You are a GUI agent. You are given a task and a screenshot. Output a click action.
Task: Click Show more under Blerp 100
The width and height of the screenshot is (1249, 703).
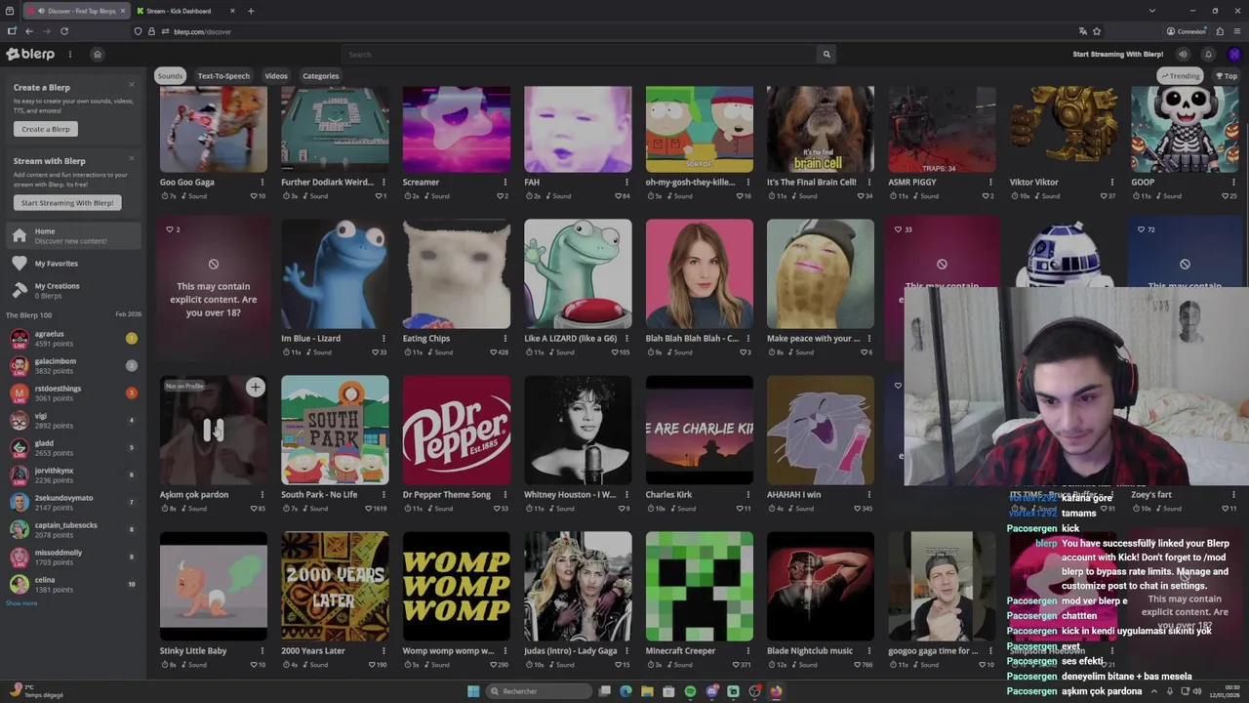click(x=21, y=603)
